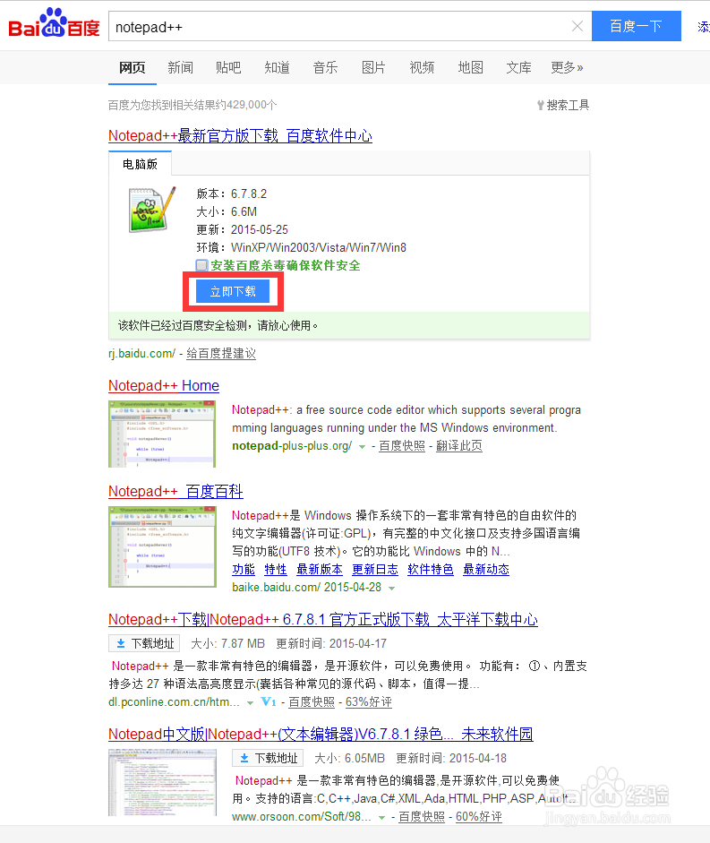
Task: Click the Baidu logo
Action: tap(55, 23)
